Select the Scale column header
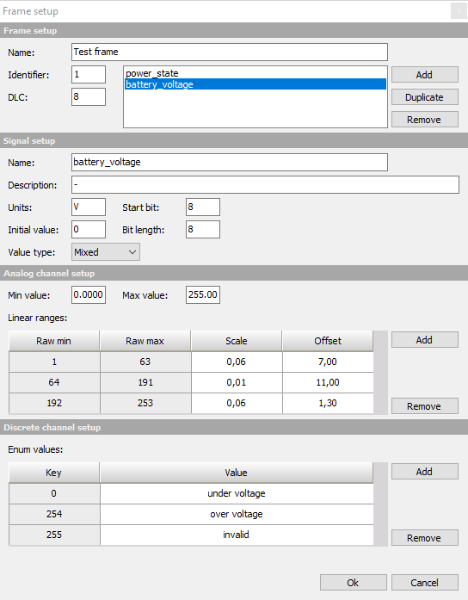 tap(237, 341)
